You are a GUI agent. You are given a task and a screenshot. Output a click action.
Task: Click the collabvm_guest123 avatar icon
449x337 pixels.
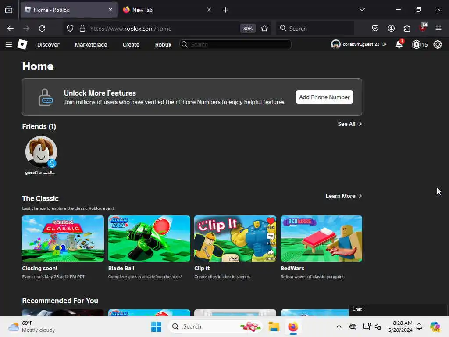335,44
